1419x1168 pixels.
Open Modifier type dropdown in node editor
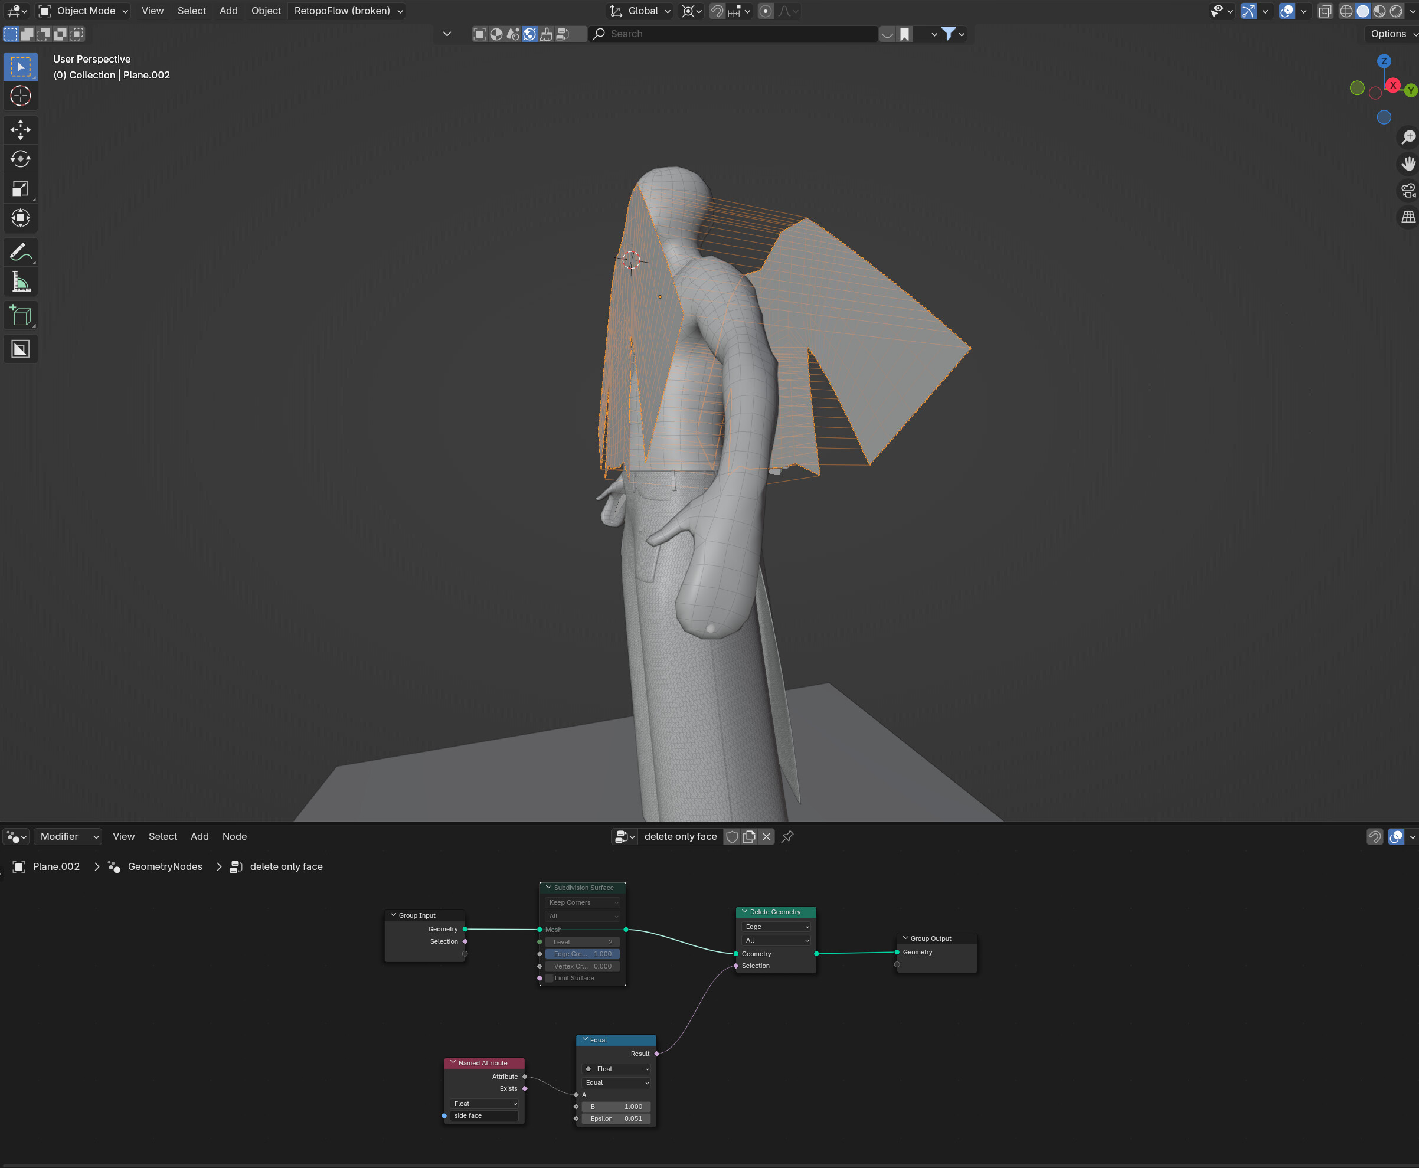click(x=68, y=836)
